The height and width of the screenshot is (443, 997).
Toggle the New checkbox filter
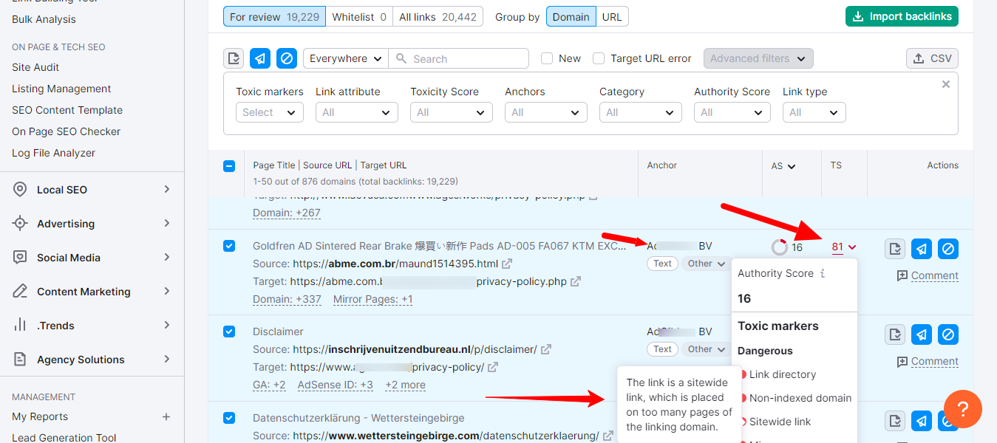click(547, 58)
